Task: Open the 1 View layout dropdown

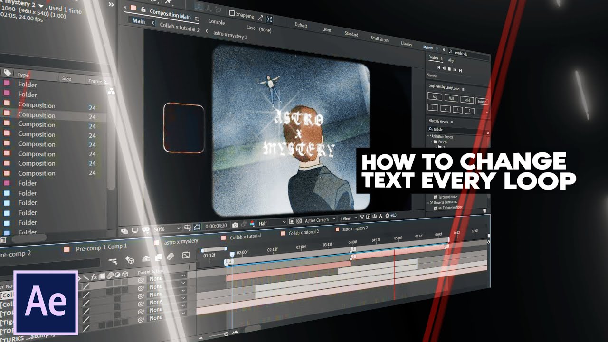Action: point(348,218)
